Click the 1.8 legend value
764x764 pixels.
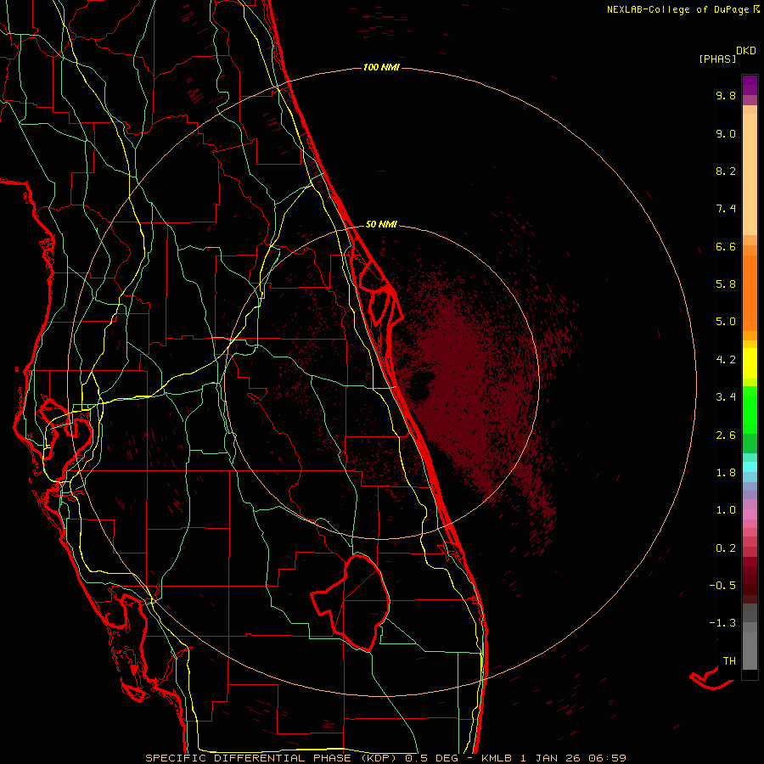click(726, 473)
